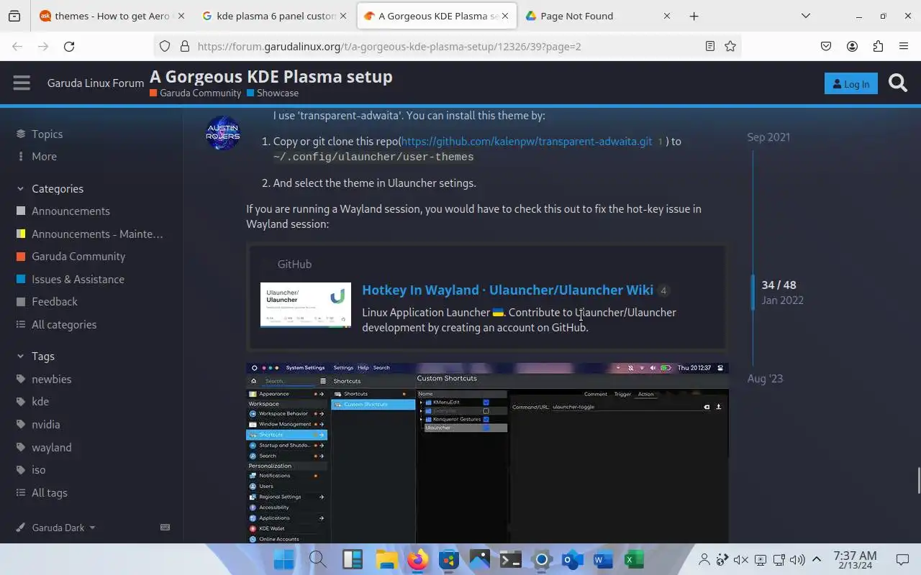921x575 pixels.
Task: Open the Garuda Dark theme dropdown
Action: 56,528
